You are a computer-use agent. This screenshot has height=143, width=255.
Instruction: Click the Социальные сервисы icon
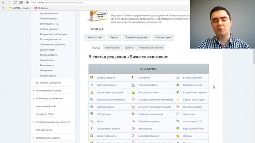[178, 92]
